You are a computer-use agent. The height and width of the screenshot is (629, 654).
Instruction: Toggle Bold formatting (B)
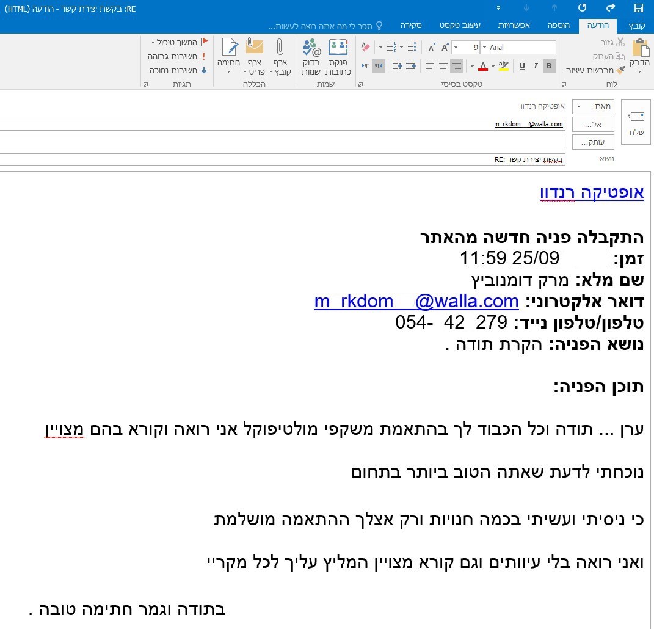tap(550, 66)
